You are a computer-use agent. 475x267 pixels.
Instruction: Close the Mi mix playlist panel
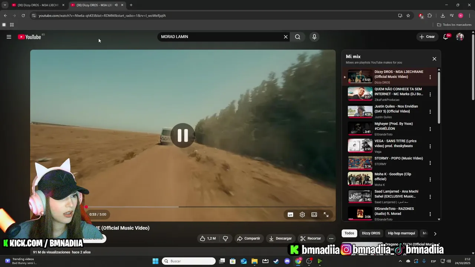[x=434, y=59]
